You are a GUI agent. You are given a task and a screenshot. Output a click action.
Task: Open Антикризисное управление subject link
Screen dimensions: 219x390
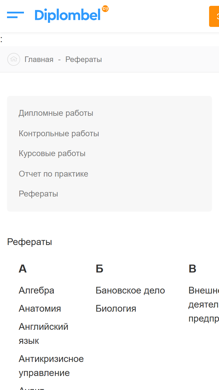51,366
